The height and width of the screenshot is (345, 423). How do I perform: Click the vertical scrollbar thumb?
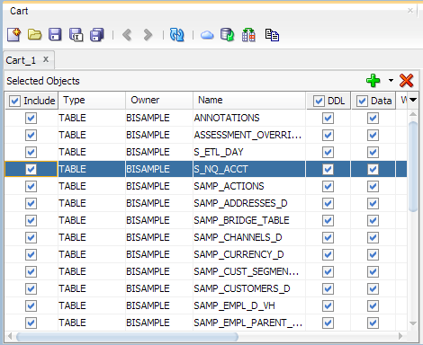[413, 166]
